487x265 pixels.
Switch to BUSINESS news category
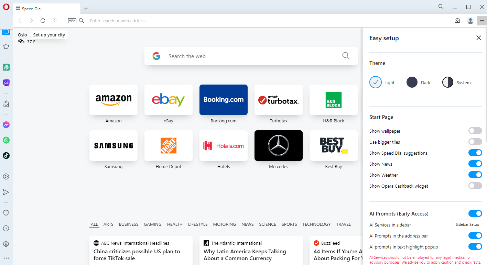pos(129,224)
